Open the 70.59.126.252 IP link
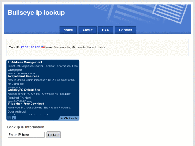The image size is (195, 146). click(30, 47)
